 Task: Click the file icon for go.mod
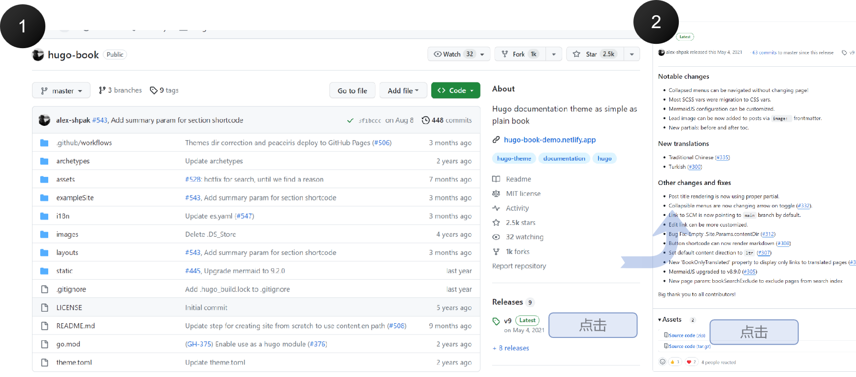pos(44,344)
